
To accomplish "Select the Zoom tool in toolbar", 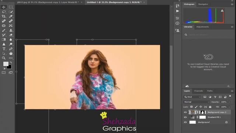I will click(4, 58).
